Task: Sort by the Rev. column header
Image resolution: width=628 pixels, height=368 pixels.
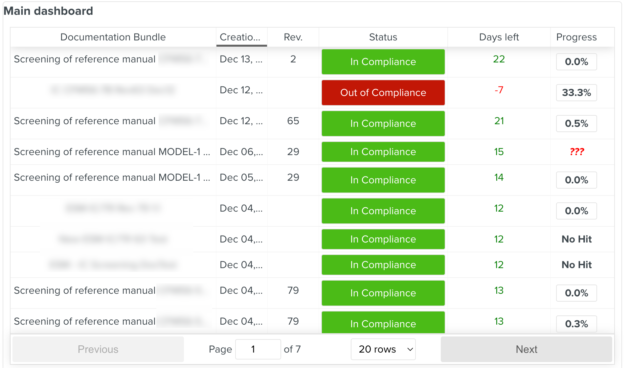Action: point(293,37)
